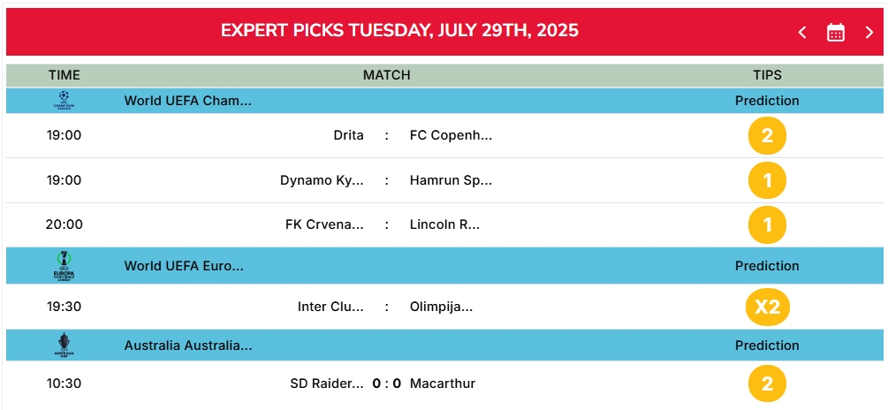Select tip badge 2 for Drita match
The image size is (888, 410).
(x=767, y=136)
